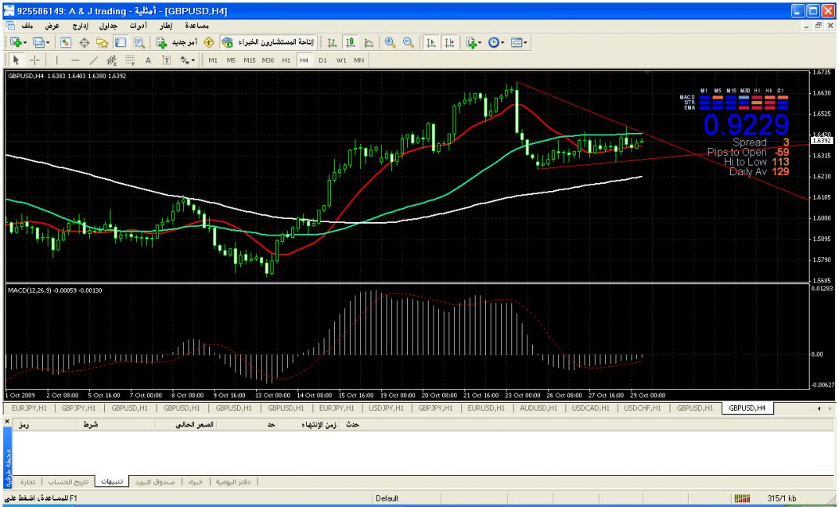Select the D1 timeframe button
The width and height of the screenshot is (839, 507).
pyautogui.click(x=322, y=59)
